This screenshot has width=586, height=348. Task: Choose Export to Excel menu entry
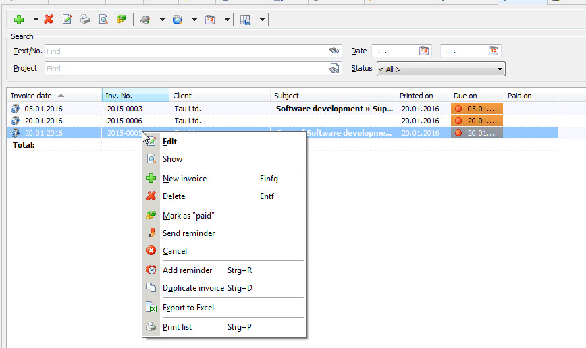click(224, 308)
